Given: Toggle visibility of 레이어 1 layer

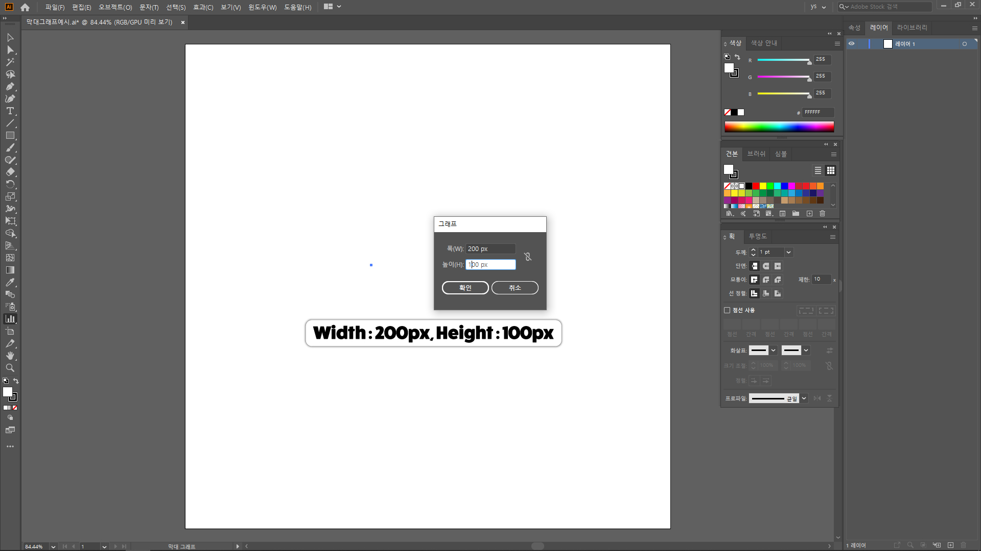Looking at the screenshot, I should tap(852, 44).
